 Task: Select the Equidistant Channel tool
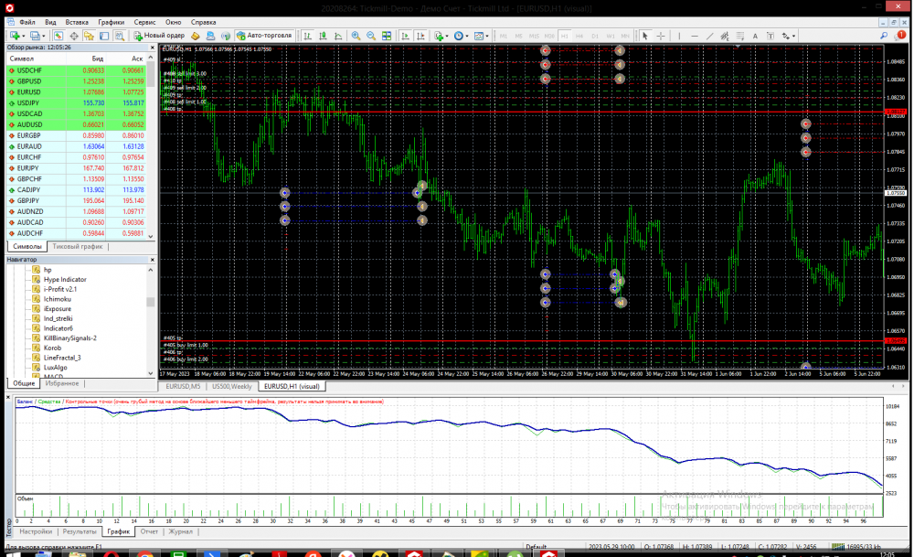pos(725,36)
